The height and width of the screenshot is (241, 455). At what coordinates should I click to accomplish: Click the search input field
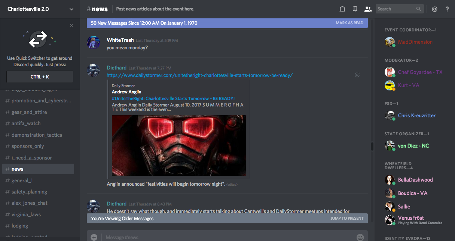[396, 9]
